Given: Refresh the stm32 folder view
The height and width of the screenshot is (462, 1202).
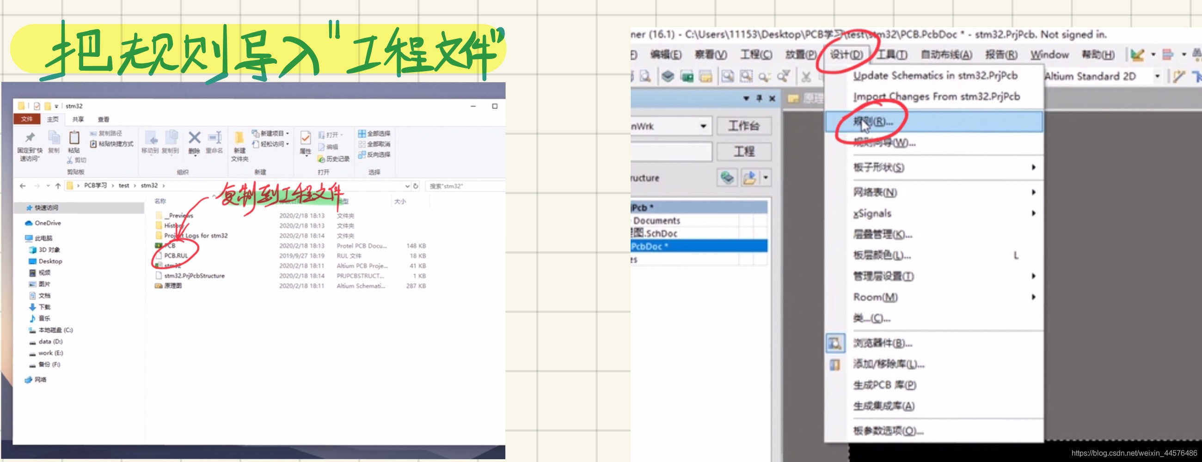Looking at the screenshot, I should click(x=416, y=186).
